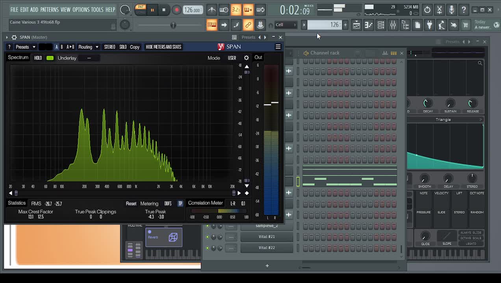501x283 pixels.
Task: Toggle loop recording icon
Action: [x=260, y=10]
